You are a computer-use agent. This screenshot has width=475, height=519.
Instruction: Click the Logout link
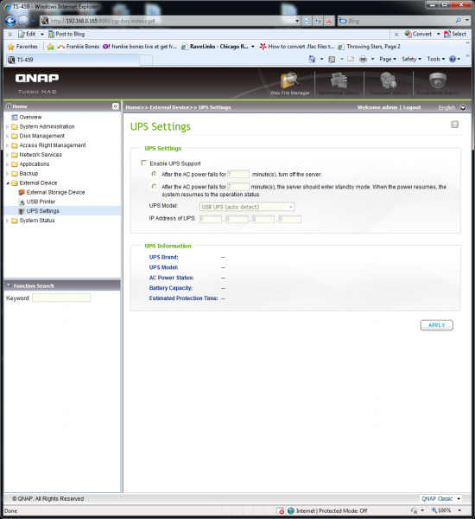[x=412, y=107]
